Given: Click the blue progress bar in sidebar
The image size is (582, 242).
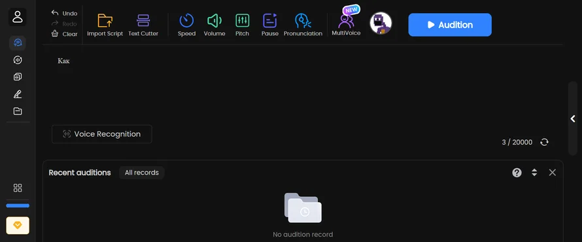Looking at the screenshot, I should [18, 205].
